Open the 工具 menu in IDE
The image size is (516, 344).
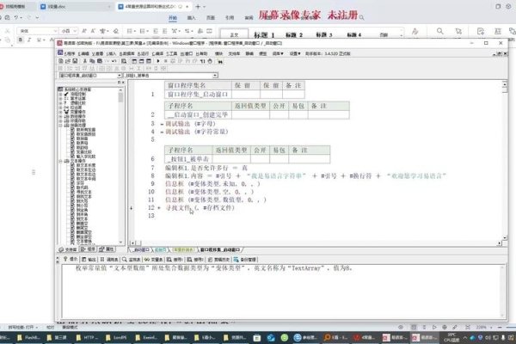pyautogui.click(x=171, y=53)
